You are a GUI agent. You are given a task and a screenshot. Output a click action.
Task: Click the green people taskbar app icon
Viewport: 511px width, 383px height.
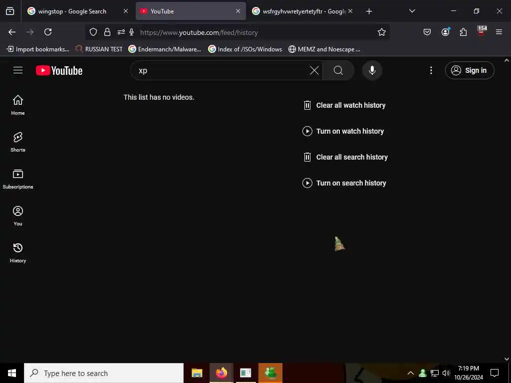click(270, 373)
